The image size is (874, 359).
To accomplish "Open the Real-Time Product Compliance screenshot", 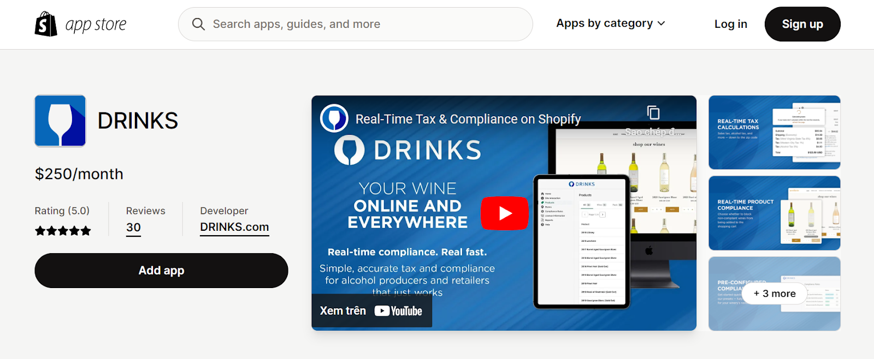I will (775, 213).
